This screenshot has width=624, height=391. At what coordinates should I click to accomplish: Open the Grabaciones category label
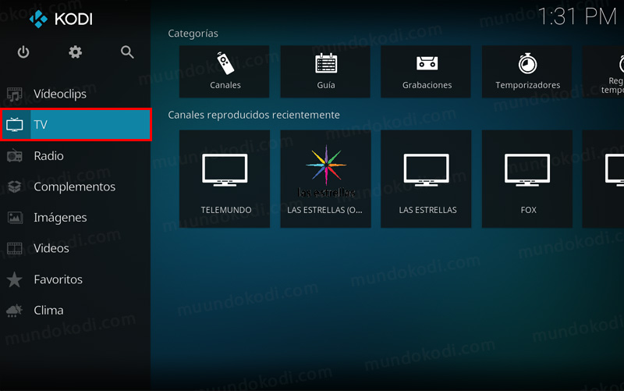427,85
